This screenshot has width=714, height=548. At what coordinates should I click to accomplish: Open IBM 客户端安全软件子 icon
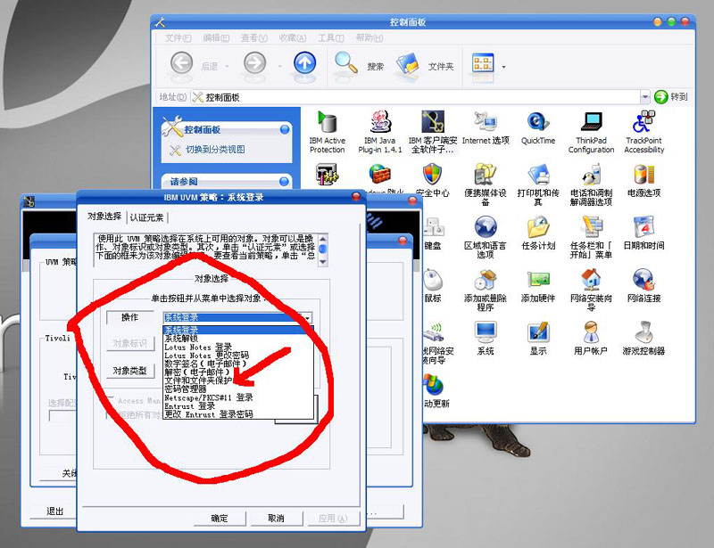pos(433,131)
